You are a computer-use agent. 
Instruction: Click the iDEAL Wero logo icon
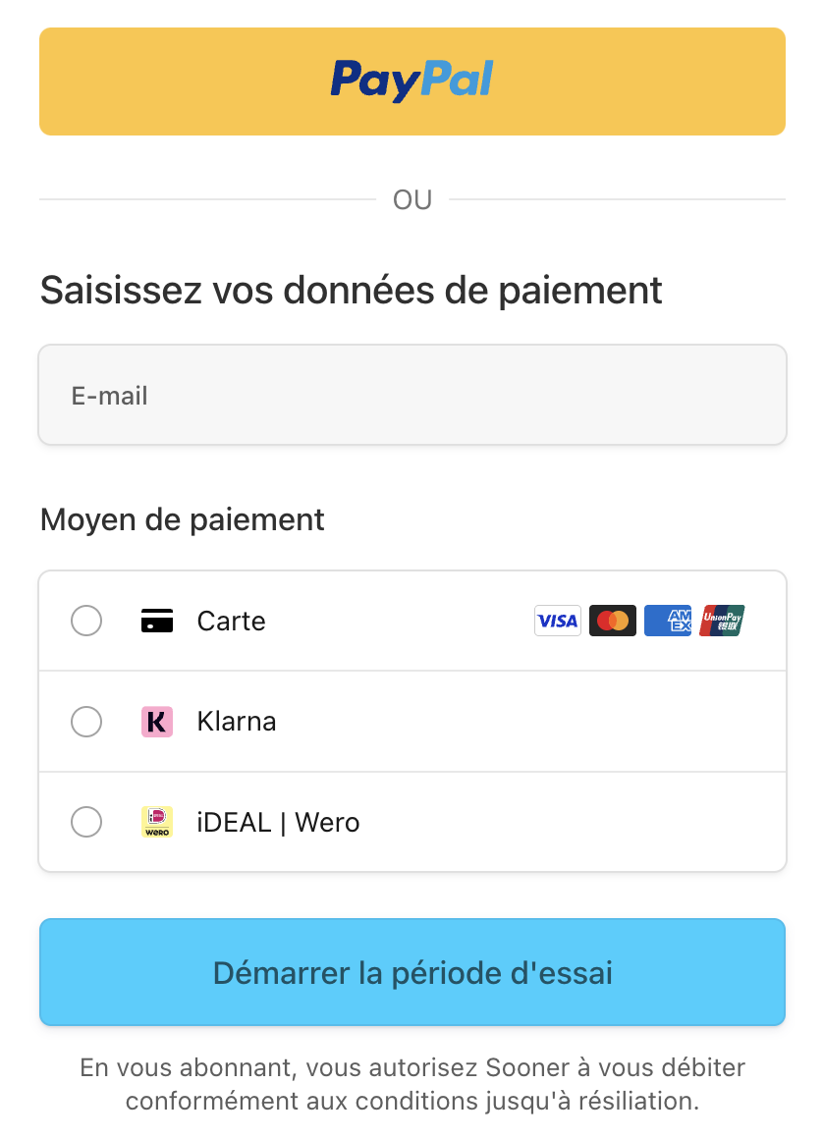click(157, 822)
